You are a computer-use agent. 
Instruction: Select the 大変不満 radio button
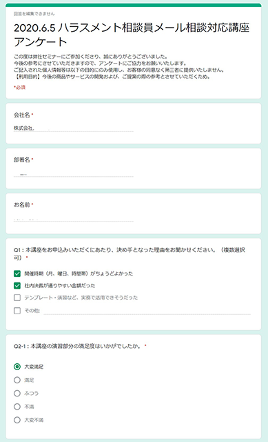17,420
